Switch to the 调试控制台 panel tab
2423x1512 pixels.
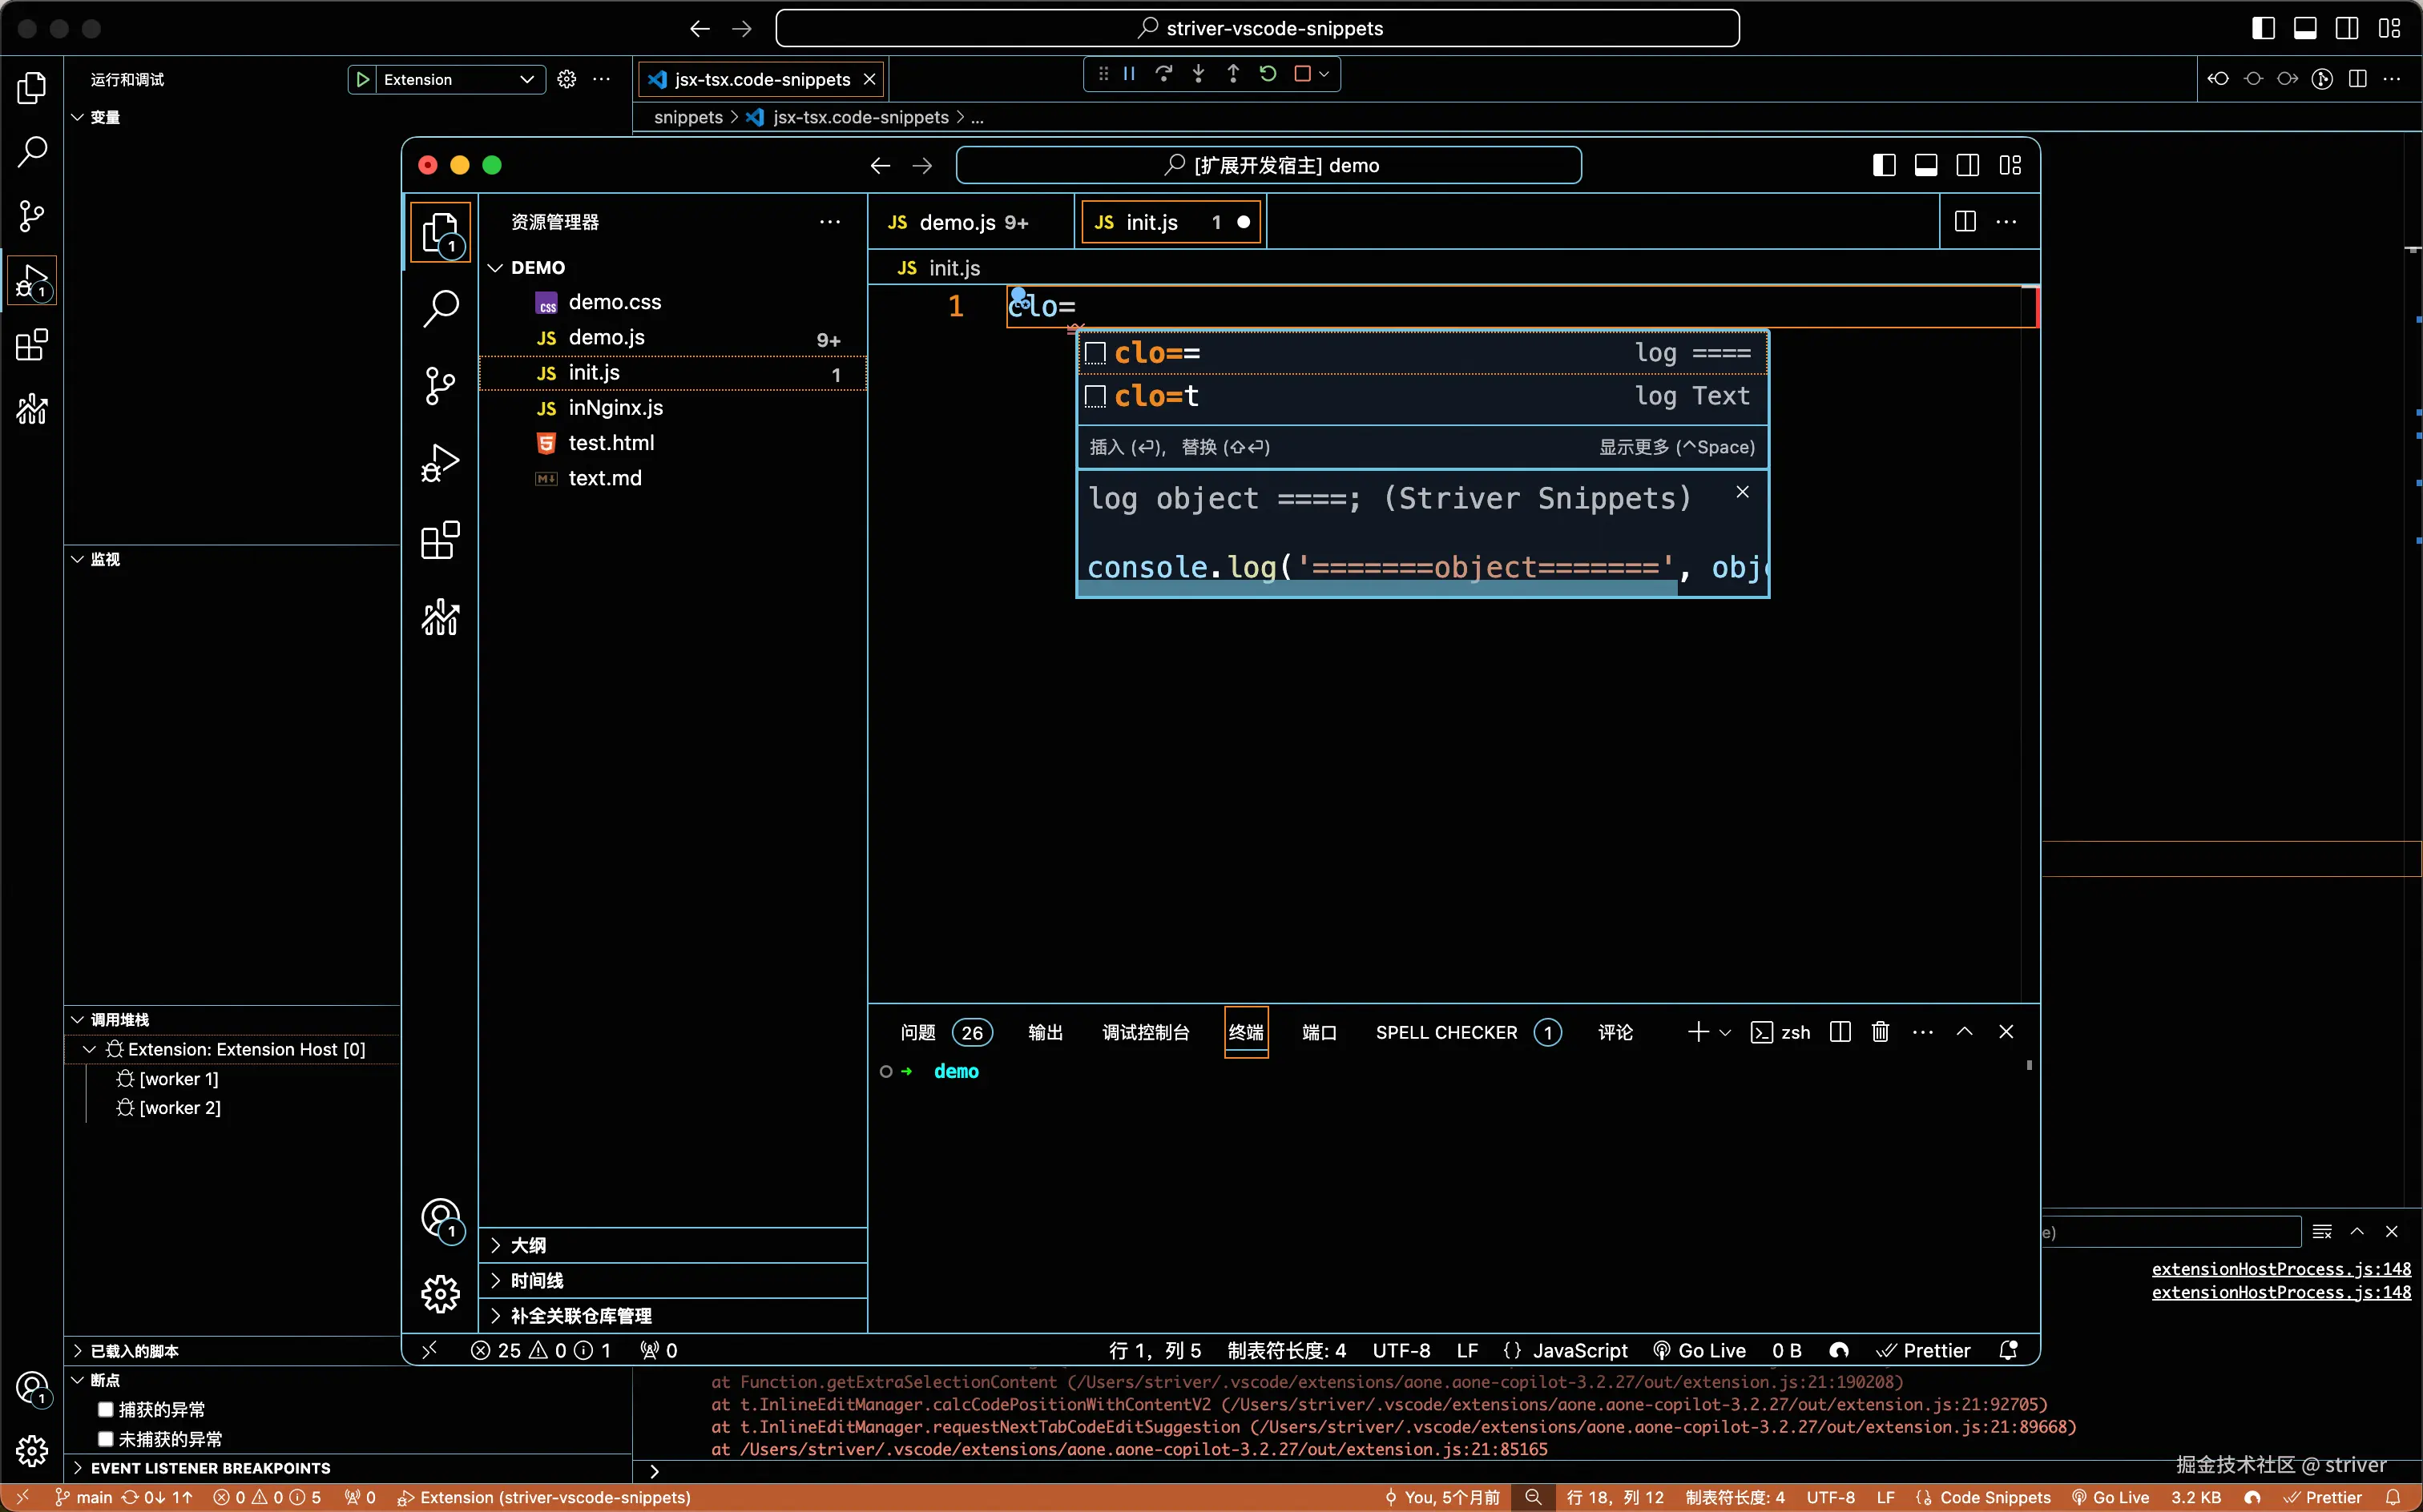pyautogui.click(x=1146, y=1032)
